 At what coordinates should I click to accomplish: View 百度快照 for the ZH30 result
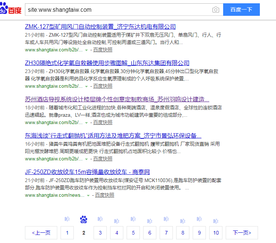[103, 86]
